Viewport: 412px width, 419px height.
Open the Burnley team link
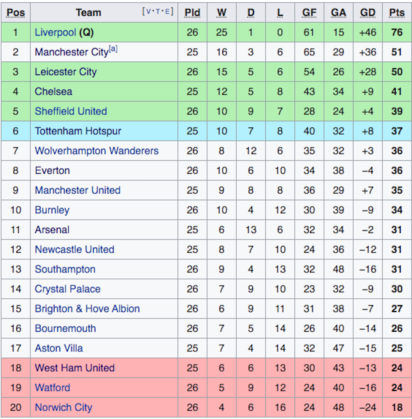click(x=52, y=210)
